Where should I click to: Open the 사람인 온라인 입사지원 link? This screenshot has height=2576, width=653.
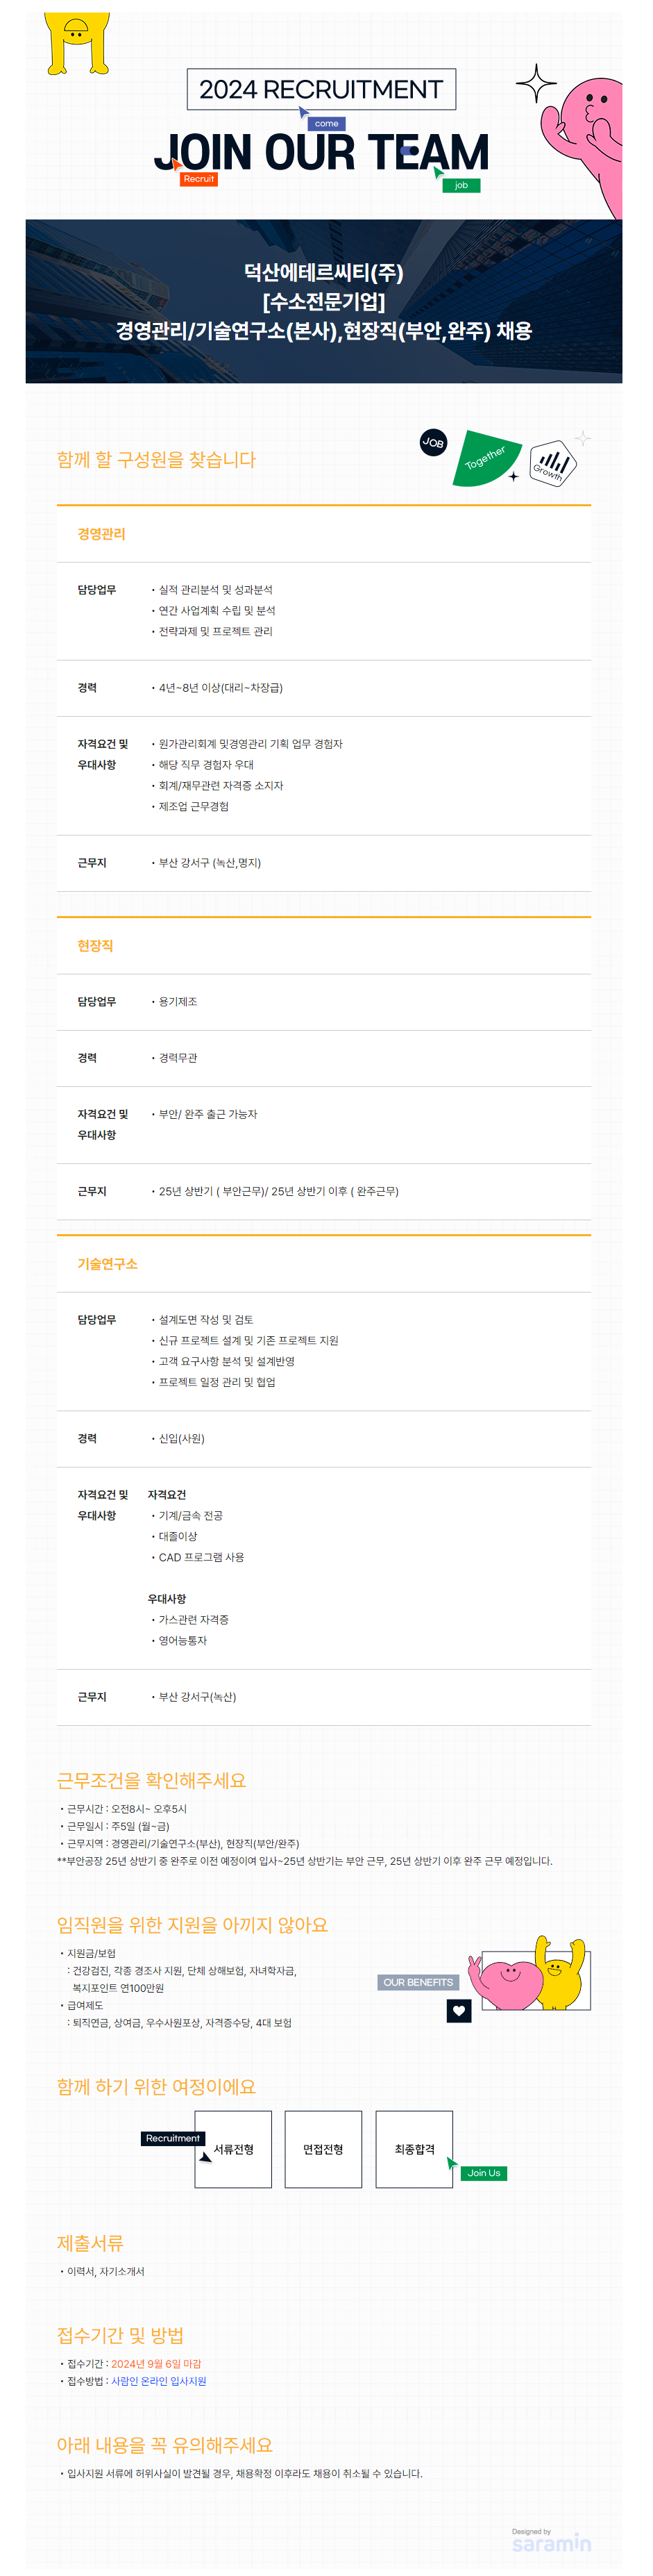coord(159,2381)
